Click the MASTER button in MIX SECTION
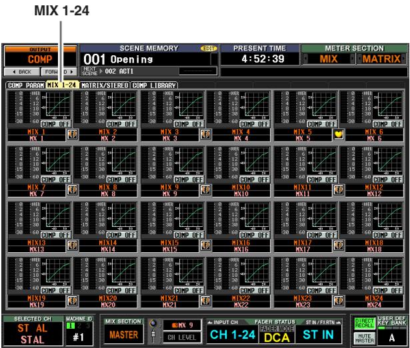410x348 pixels. [x=124, y=335]
